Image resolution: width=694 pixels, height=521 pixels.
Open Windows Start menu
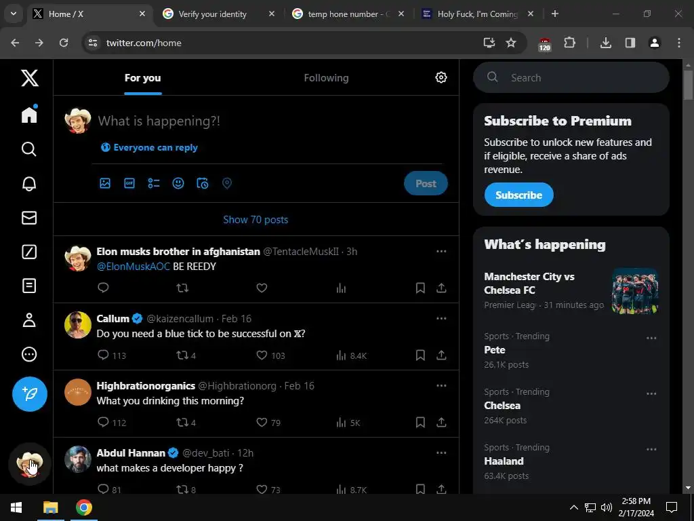click(x=16, y=507)
